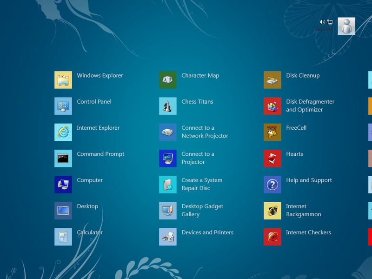Open the Desktop Gadget Gallery icon
372x279 pixels.
(x=168, y=211)
